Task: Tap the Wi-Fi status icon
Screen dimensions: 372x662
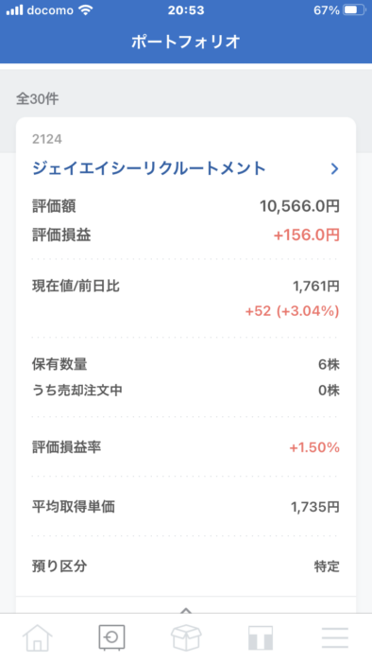Action: (x=86, y=10)
